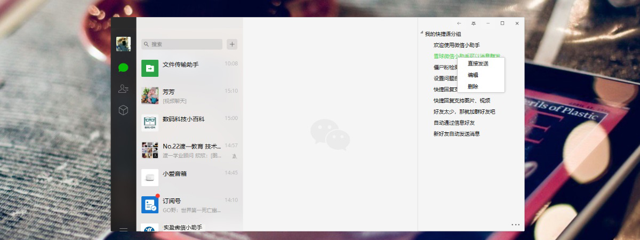Click the plus button beside search
The width and height of the screenshot is (640, 240).
tap(232, 44)
